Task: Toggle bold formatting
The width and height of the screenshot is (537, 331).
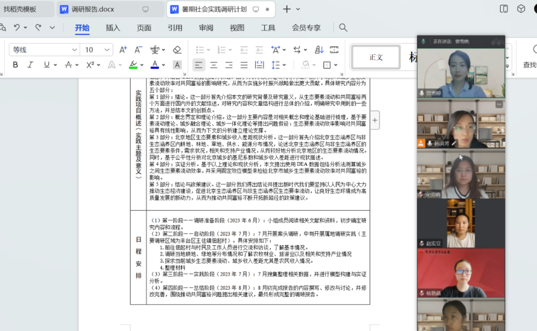Action: [x=15, y=65]
